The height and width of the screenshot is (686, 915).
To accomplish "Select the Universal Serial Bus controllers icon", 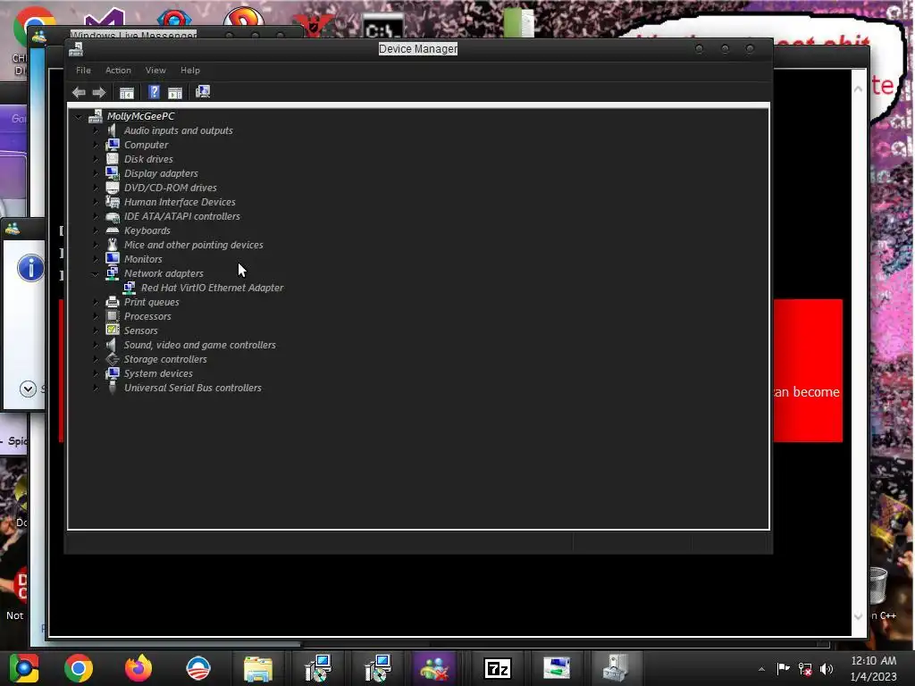I will point(112,388).
